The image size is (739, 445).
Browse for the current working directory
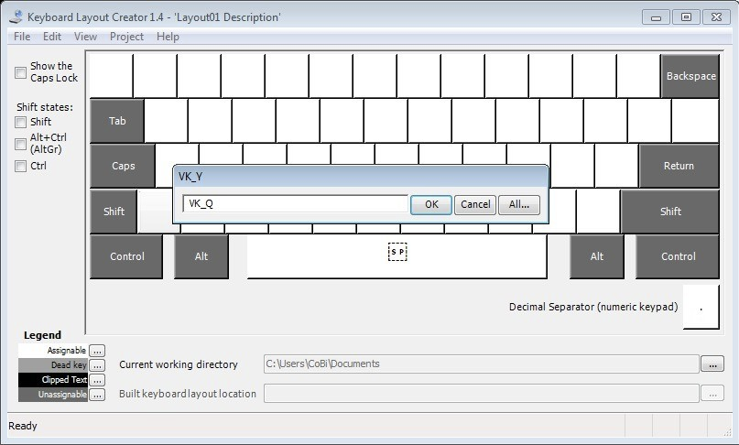(712, 364)
